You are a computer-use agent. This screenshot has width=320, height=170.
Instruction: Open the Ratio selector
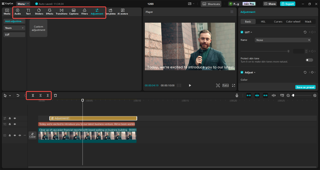(225, 85)
